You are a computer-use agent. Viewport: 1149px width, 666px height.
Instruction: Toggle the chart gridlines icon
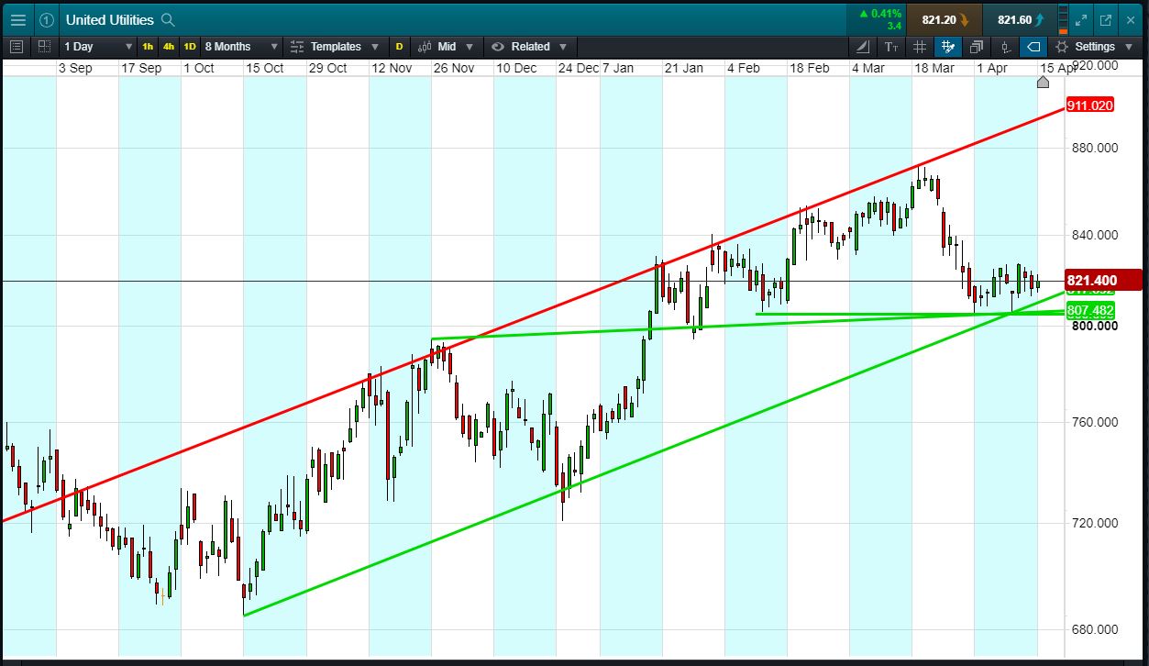pos(920,46)
